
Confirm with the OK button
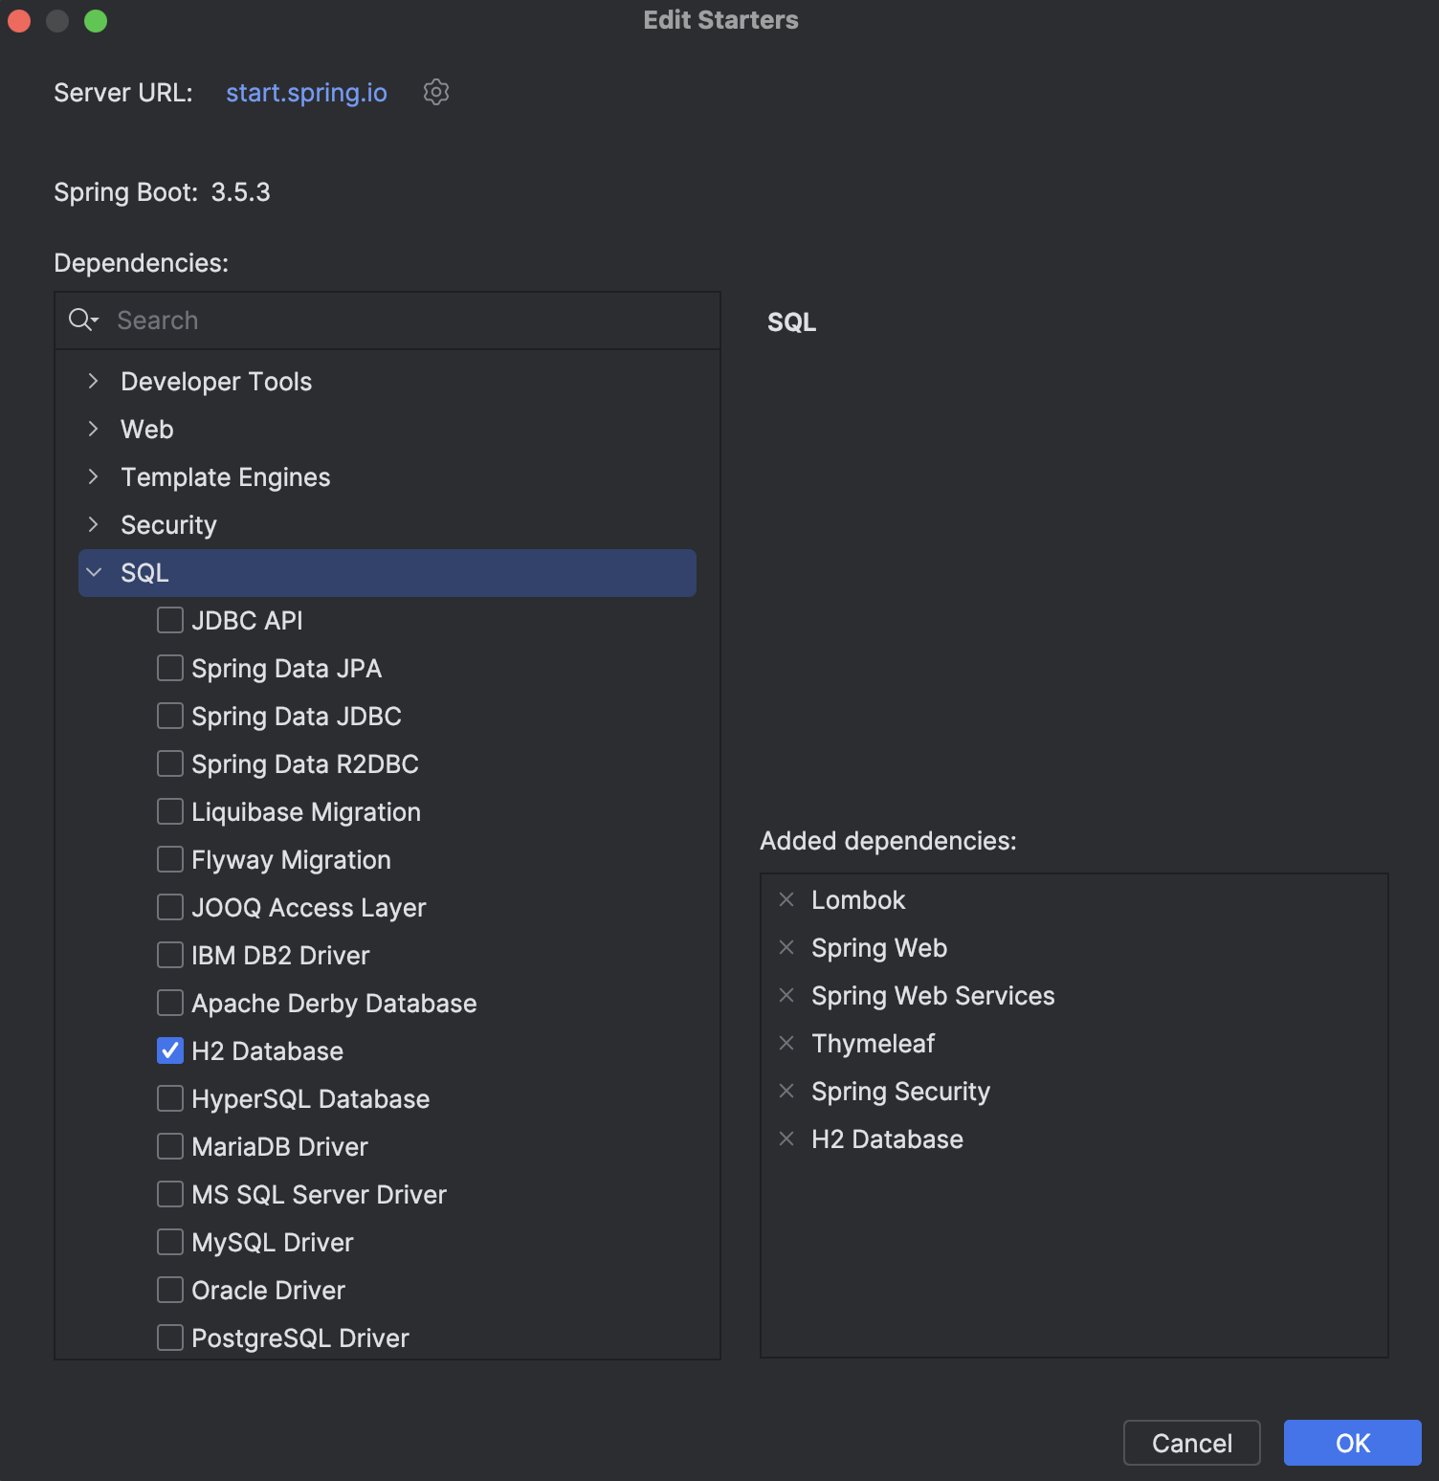click(x=1352, y=1443)
